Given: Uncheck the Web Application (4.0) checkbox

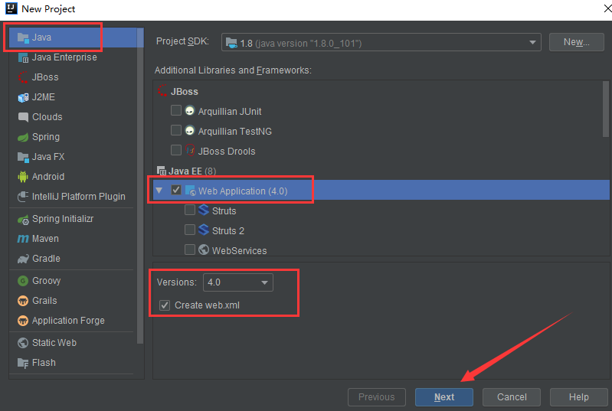Looking at the screenshot, I should point(176,190).
